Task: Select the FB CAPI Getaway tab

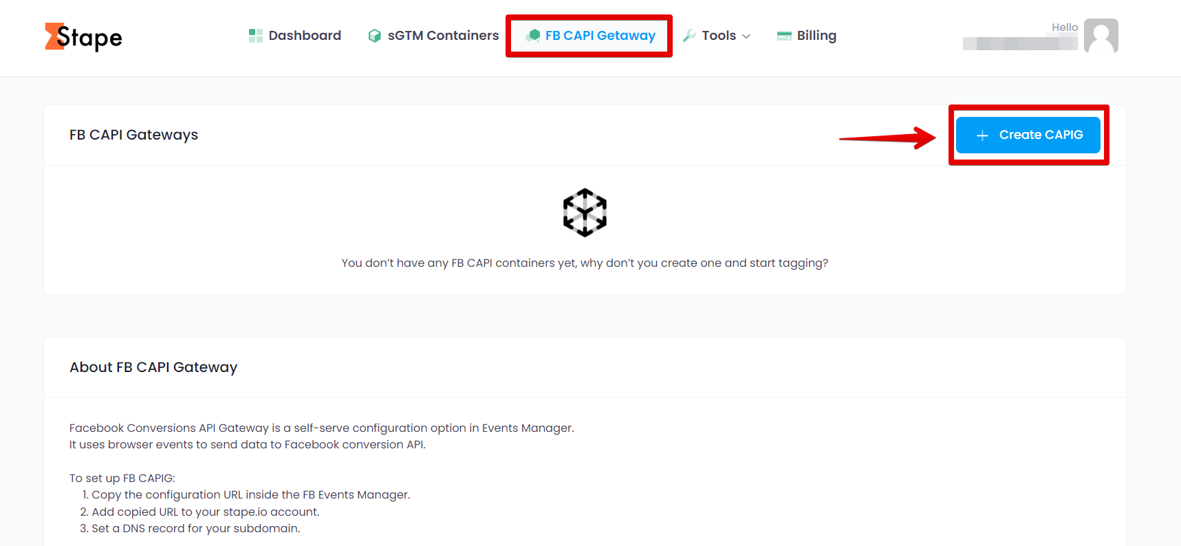Action: click(x=589, y=36)
